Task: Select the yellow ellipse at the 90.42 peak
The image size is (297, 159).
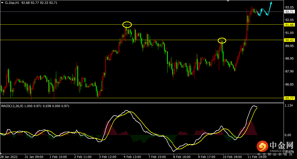Action: pos(222,41)
